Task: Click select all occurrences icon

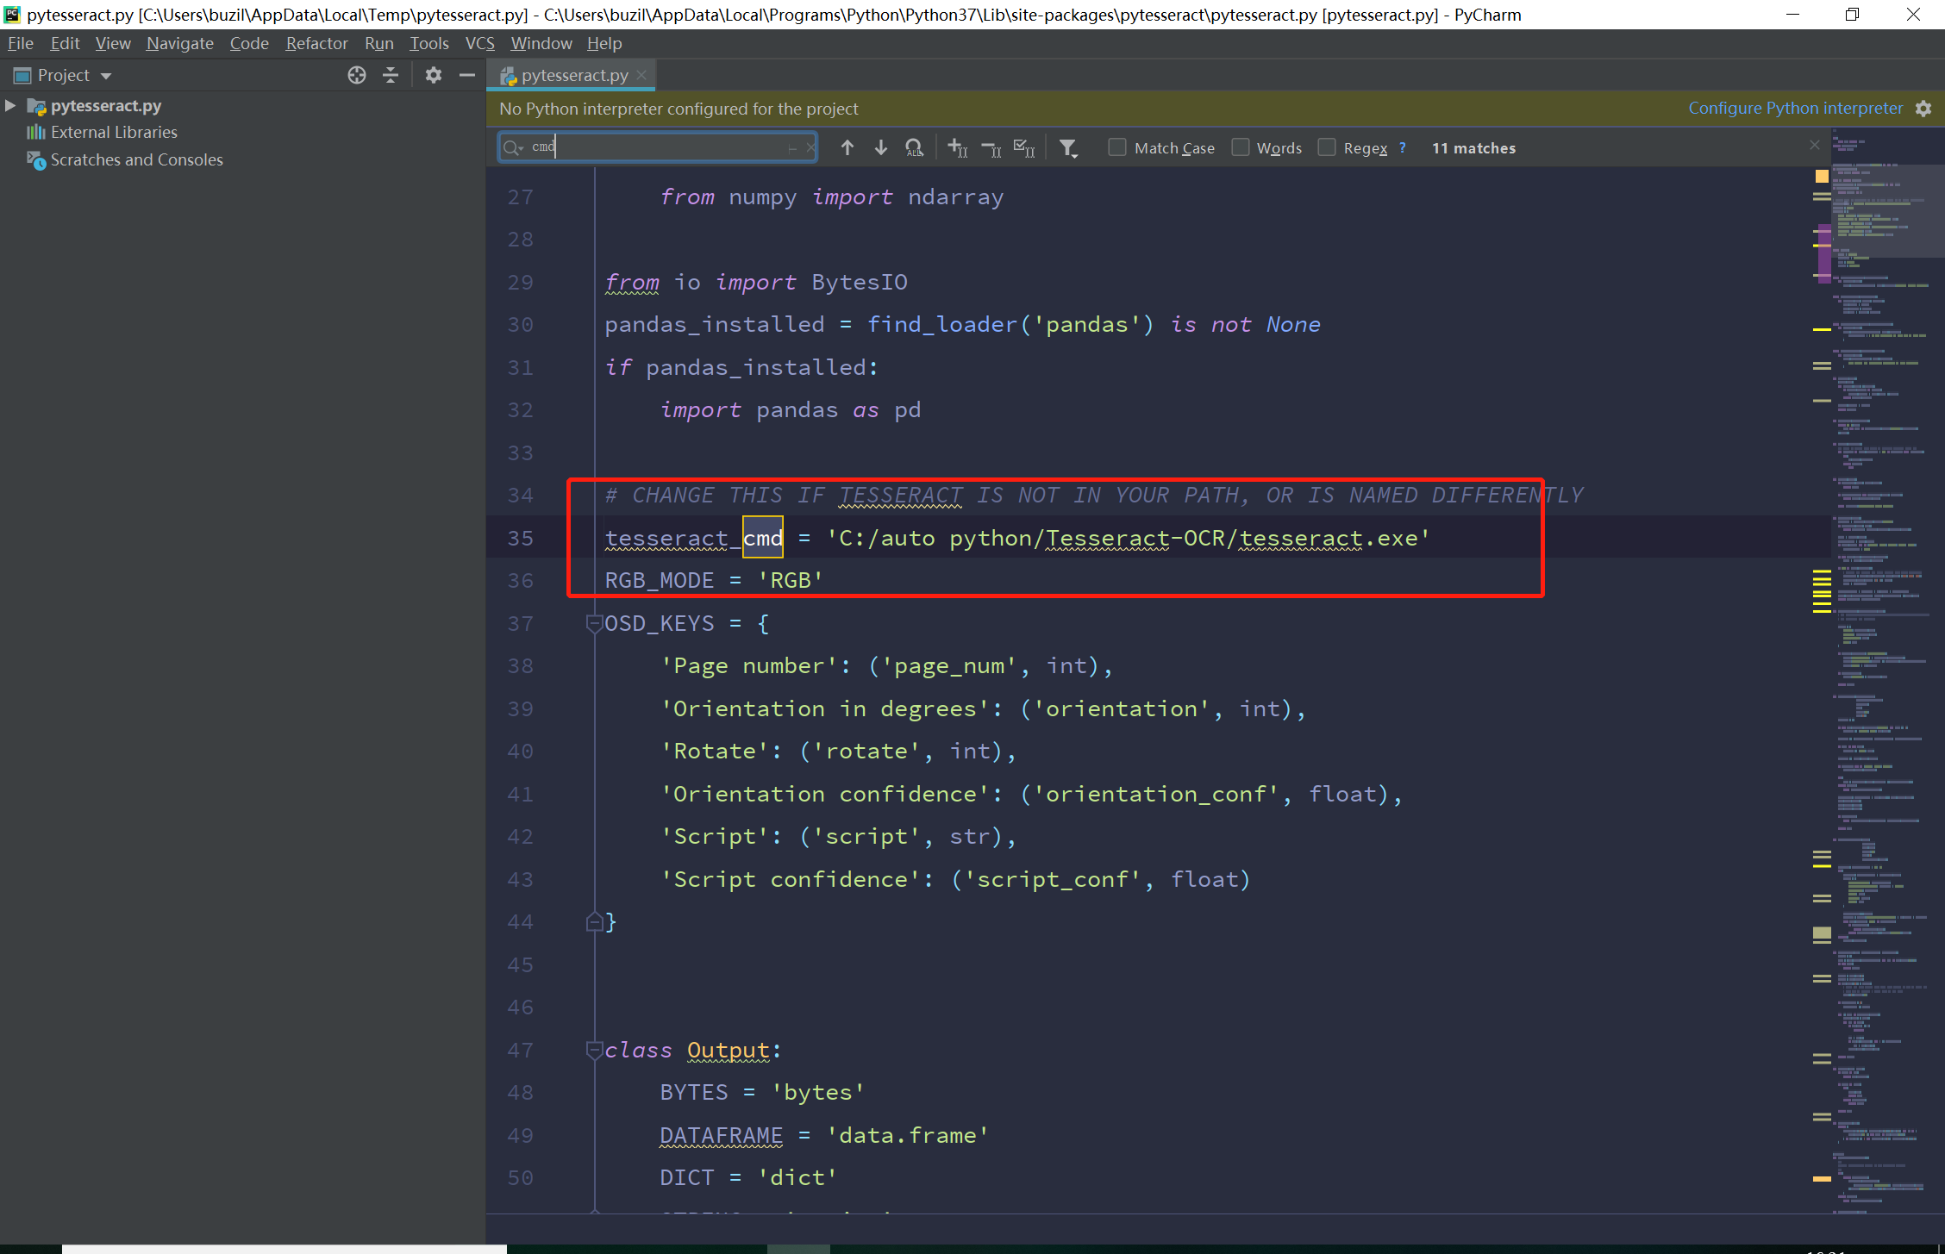Action: click(x=1024, y=148)
